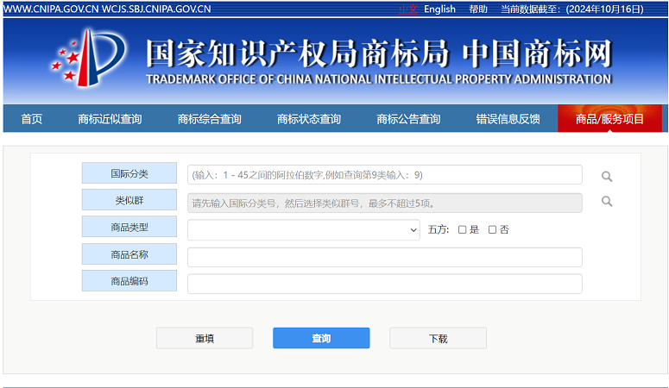
Task: Click the magnifier icon beside 国际分类 field
Action: (x=607, y=176)
